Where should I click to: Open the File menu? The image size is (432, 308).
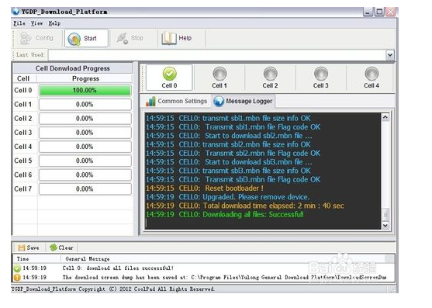pyautogui.click(x=19, y=23)
